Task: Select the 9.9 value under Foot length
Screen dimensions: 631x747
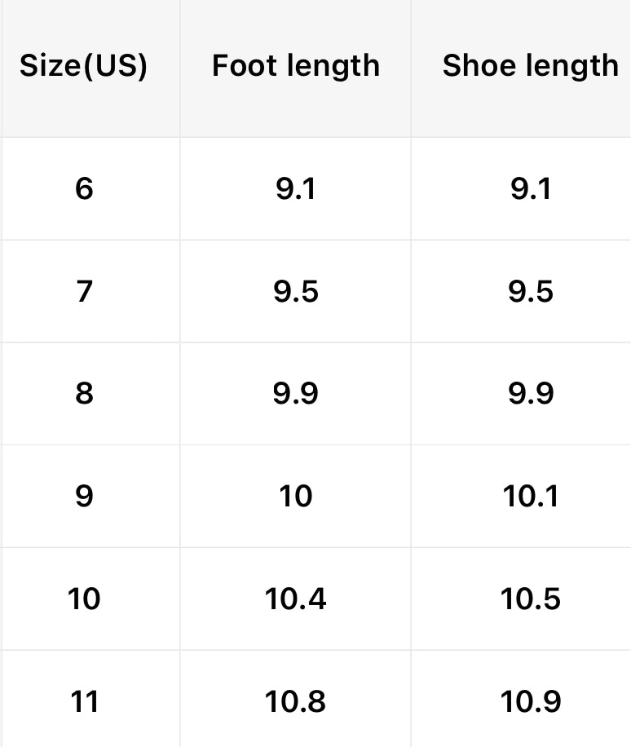Action: click(296, 394)
